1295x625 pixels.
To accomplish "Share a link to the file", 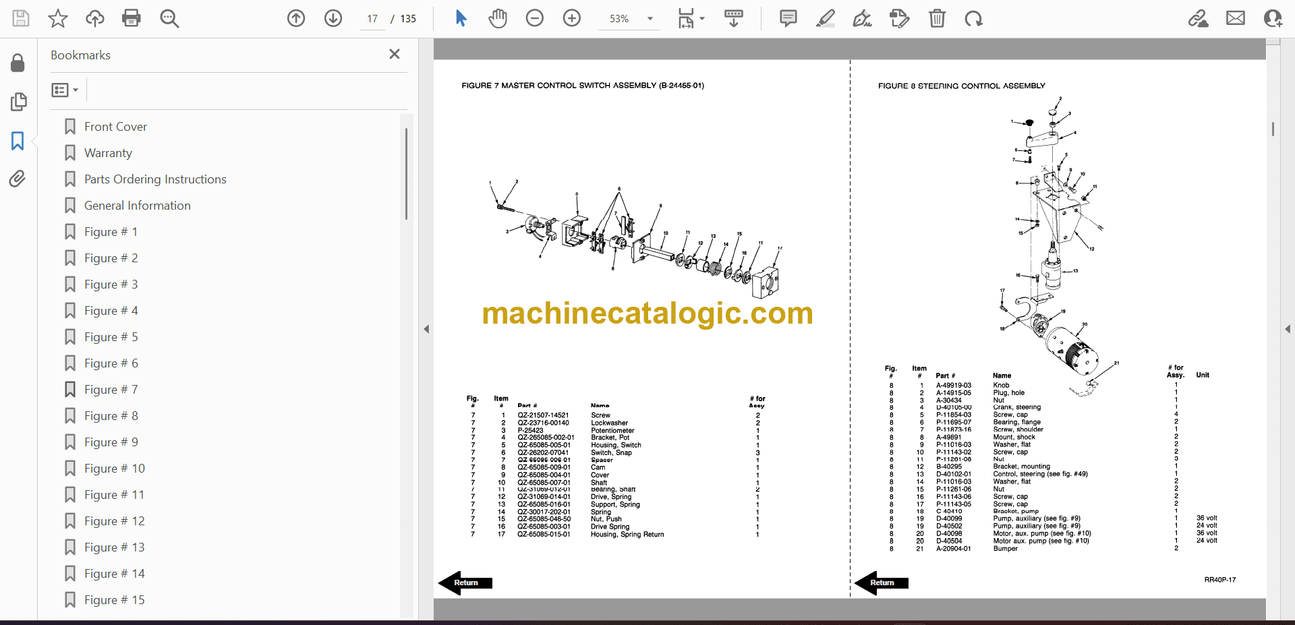I will coord(1199,18).
